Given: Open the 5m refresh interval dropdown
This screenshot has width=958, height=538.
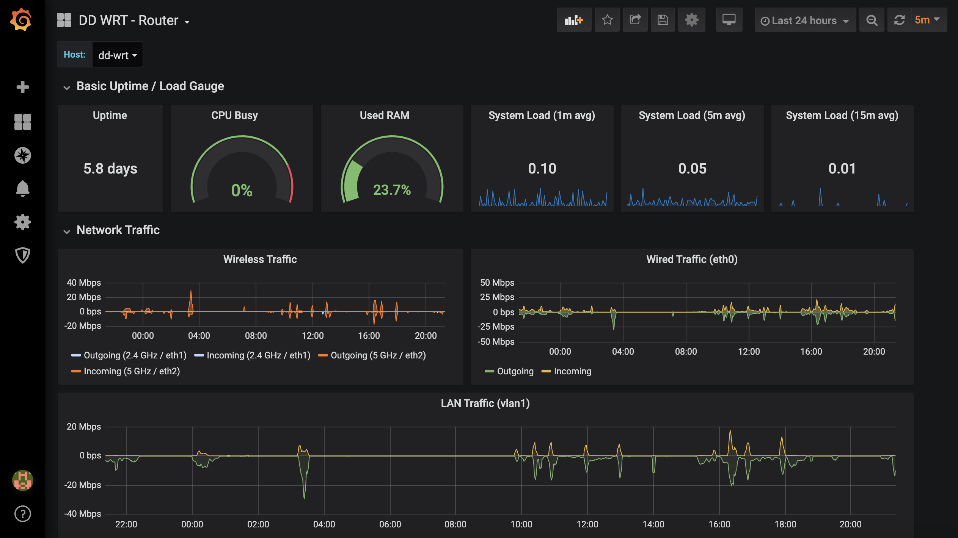Looking at the screenshot, I should pyautogui.click(x=928, y=20).
